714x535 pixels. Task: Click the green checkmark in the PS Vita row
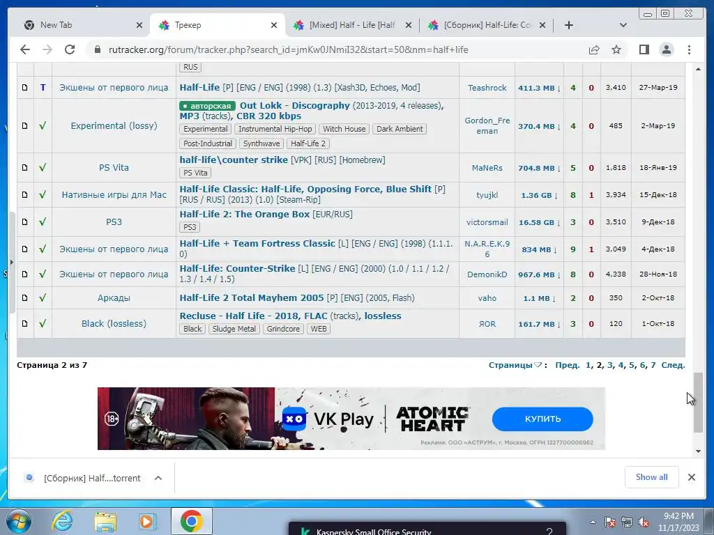(x=43, y=167)
